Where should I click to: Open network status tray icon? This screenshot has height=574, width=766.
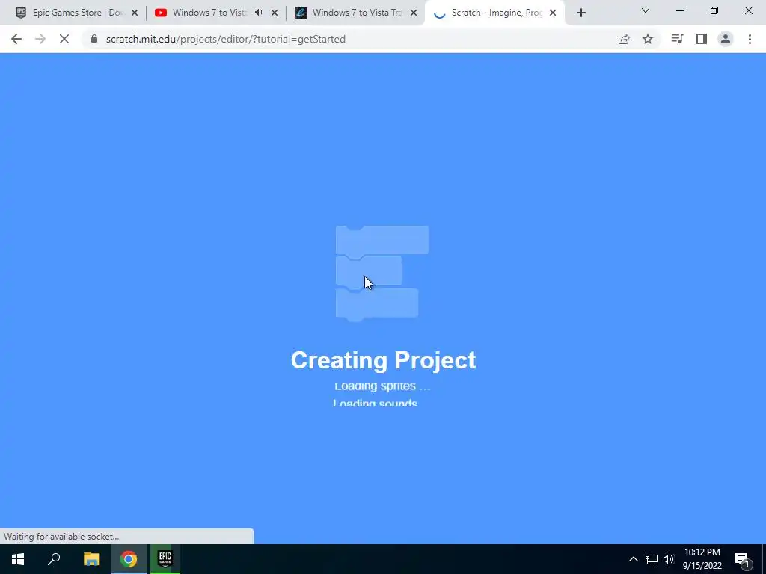pos(652,559)
